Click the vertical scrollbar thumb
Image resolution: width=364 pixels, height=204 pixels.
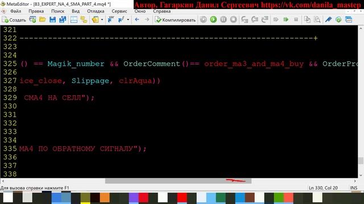(x=361, y=160)
